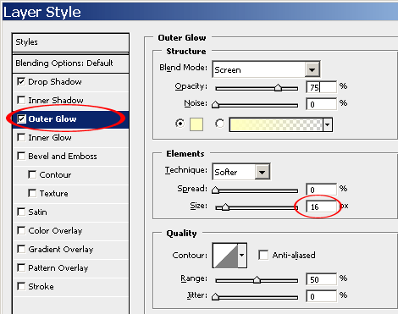Image resolution: width=398 pixels, height=314 pixels.
Task: Enable the Gradient Overlay checkbox
Action: tap(21, 249)
